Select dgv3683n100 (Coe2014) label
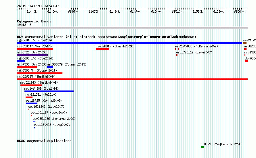The image size is (256, 158). [35, 58]
